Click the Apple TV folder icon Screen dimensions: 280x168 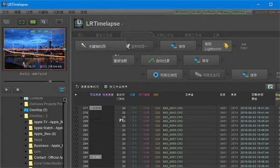[31, 122]
